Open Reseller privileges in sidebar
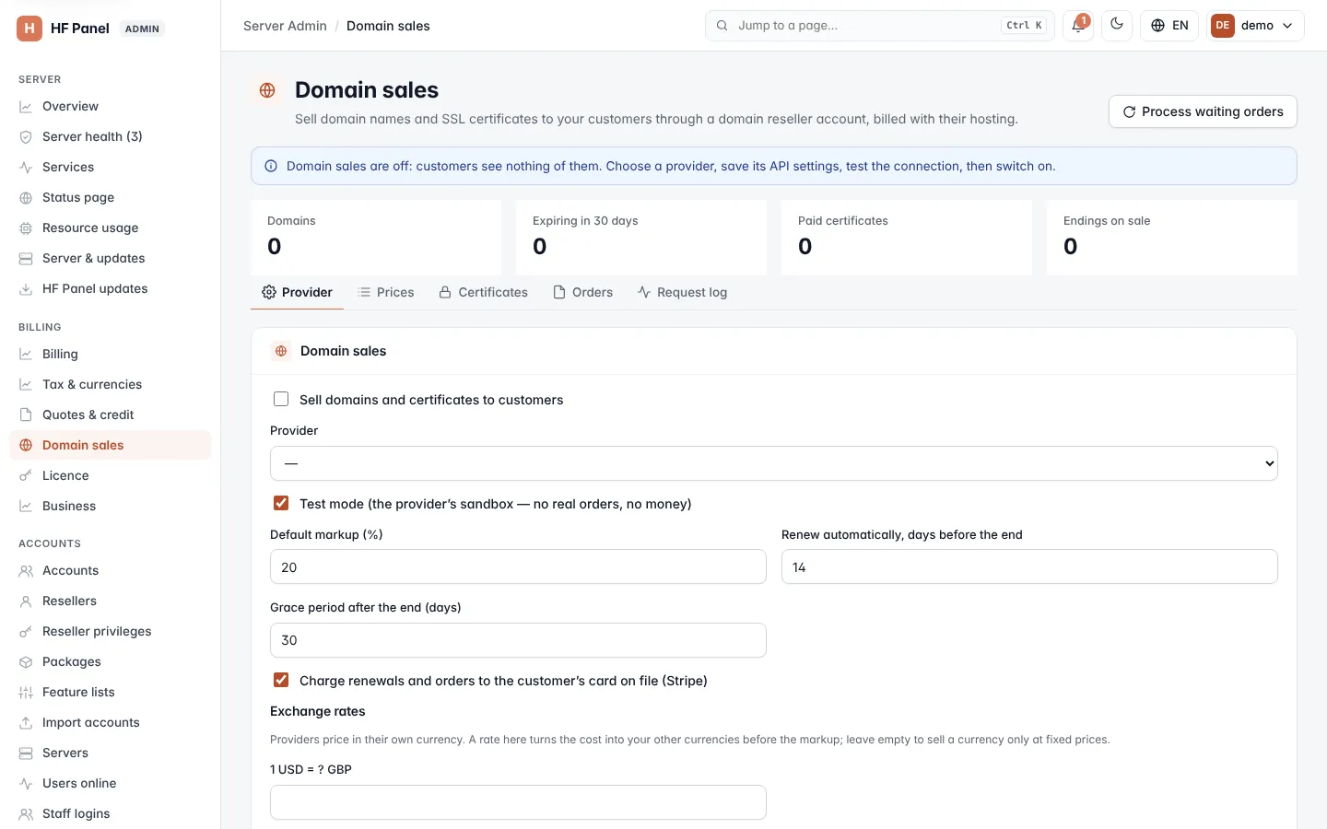The height and width of the screenshot is (829, 1327). [111, 631]
